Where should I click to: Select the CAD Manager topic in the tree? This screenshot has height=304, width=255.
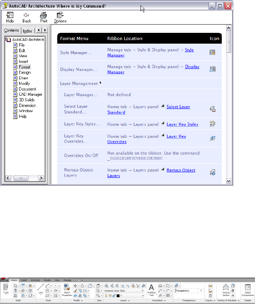30,95
